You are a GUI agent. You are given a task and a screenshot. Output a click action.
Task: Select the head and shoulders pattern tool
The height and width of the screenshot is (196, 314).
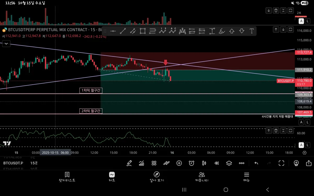pyautogui.click(x=182, y=31)
